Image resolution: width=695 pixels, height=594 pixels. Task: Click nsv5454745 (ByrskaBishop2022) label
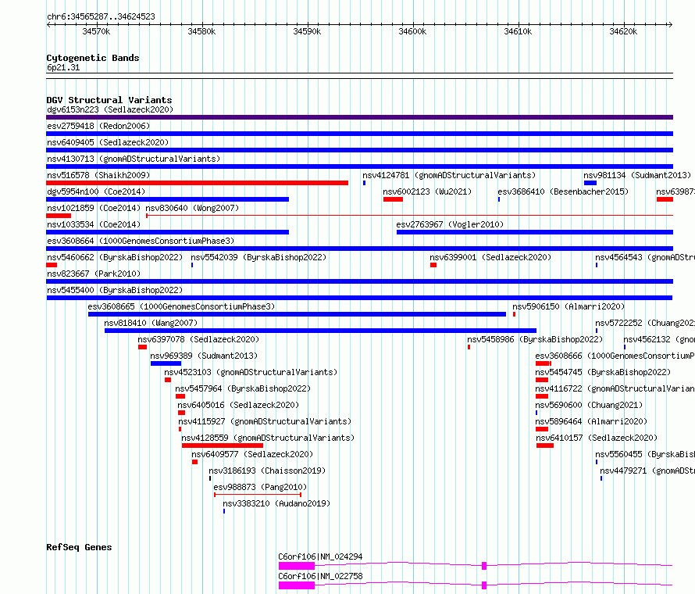point(603,372)
